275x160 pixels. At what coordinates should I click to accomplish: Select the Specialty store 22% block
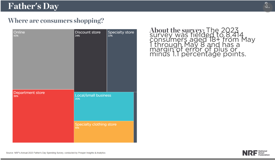tap(122, 60)
